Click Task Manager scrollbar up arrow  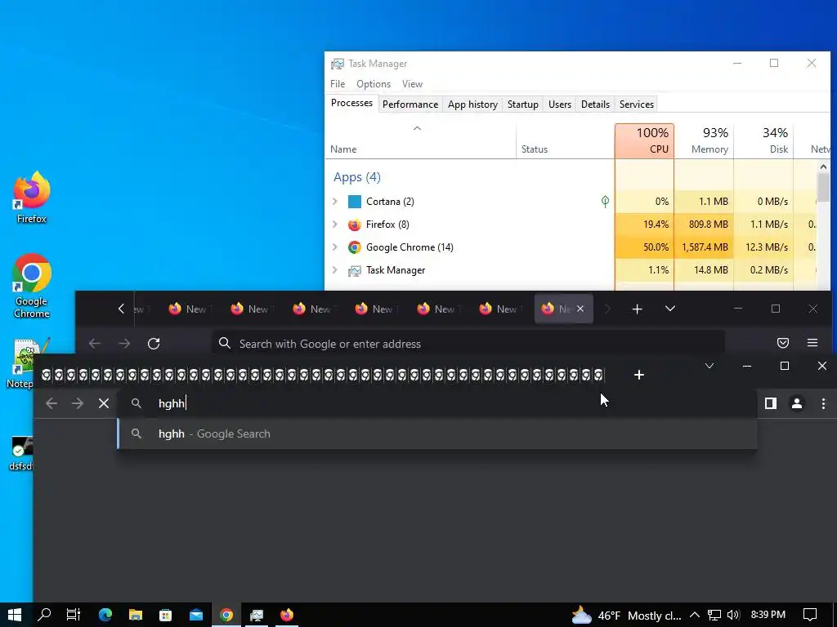(x=823, y=167)
